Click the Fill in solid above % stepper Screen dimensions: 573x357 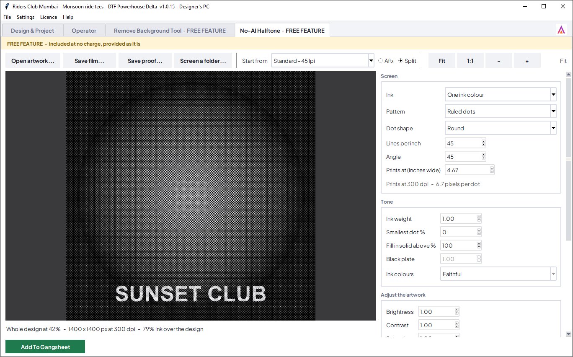(479, 246)
